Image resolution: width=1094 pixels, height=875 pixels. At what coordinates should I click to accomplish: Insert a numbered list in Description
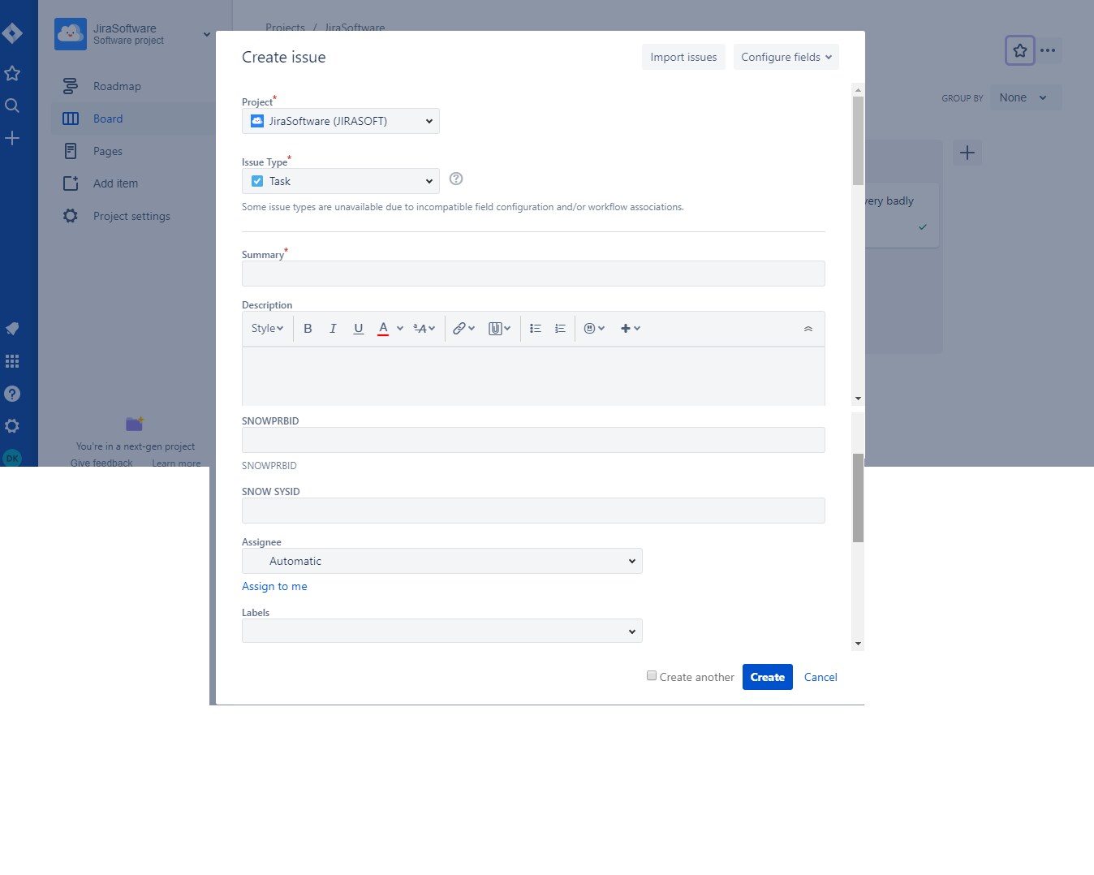click(x=560, y=329)
